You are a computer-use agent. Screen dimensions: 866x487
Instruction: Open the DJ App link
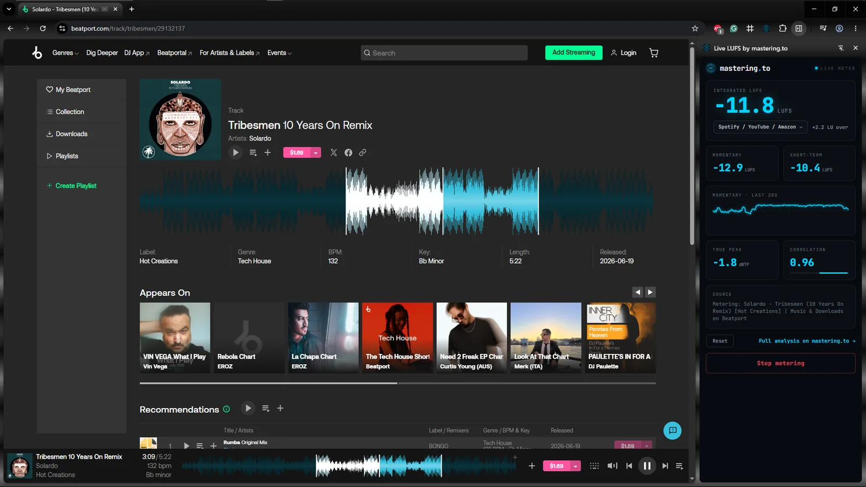(137, 53)
